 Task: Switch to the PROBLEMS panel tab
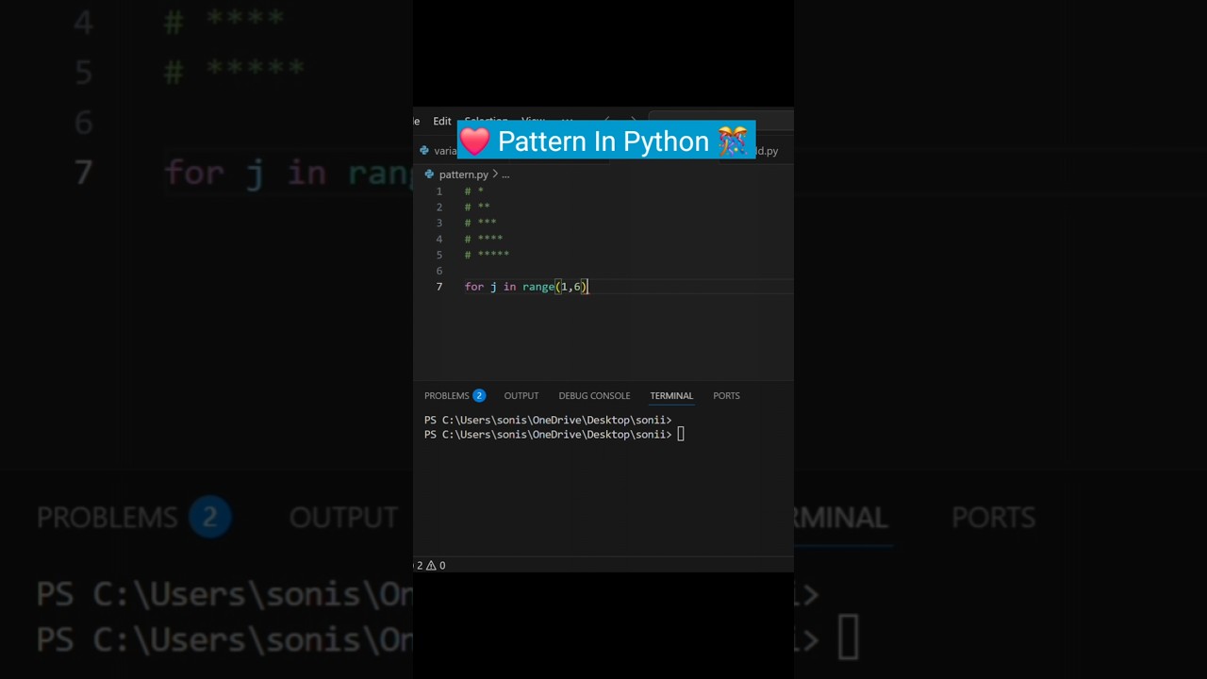tap(446, 396)
